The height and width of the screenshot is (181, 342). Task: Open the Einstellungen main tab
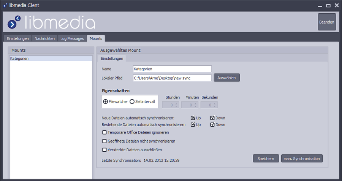coord(17,38)
